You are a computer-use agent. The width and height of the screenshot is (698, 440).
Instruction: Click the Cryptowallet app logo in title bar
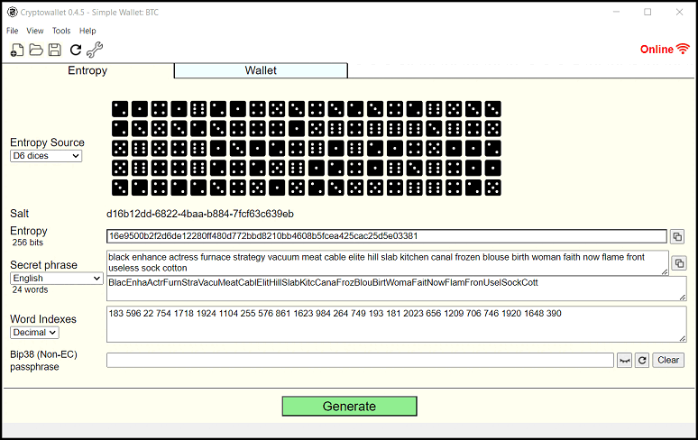[12, 12]
